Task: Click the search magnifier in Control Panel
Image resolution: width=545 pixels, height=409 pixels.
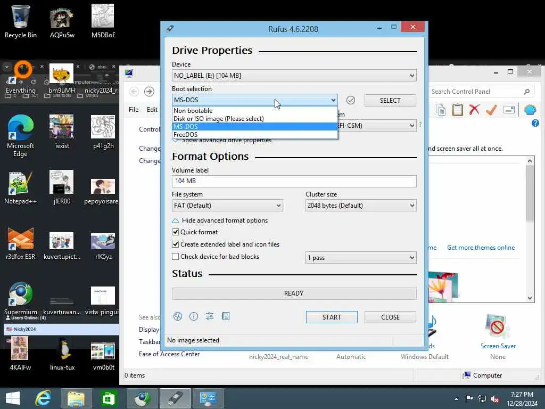Action: point(526,92)
